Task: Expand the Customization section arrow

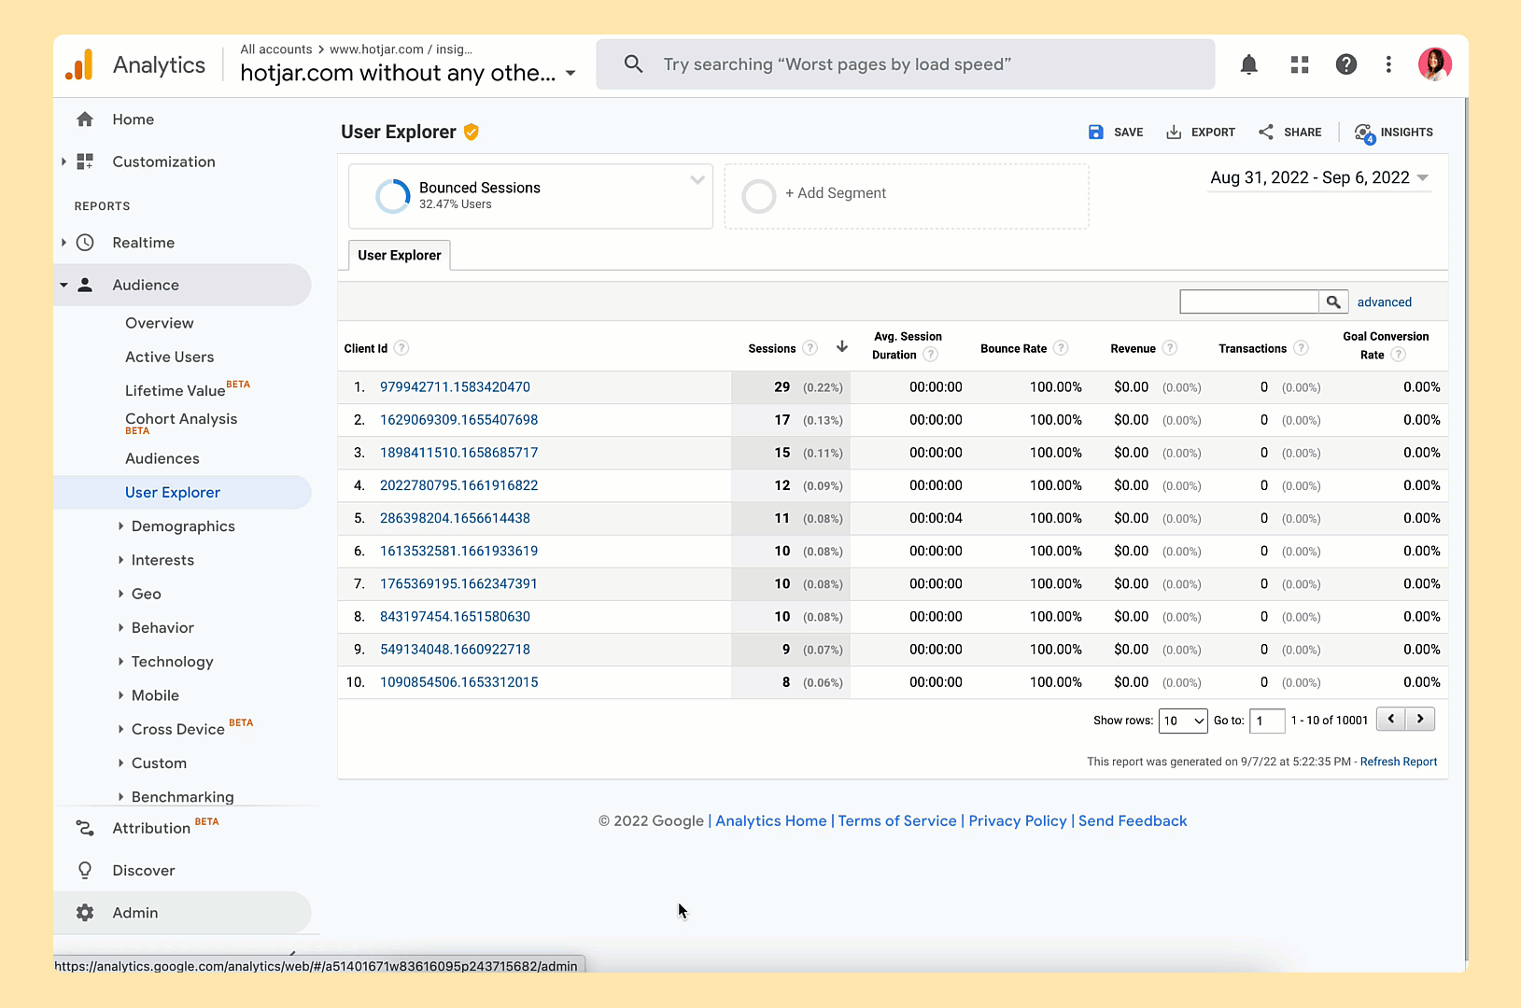Action: [63, 161]
